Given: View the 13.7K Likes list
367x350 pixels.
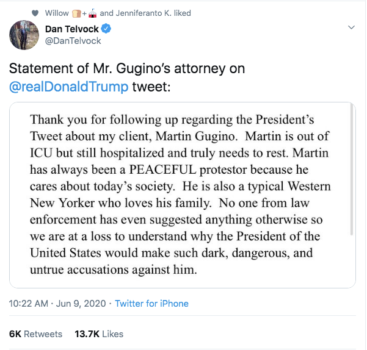Looking at the screenshot, I should point(98,334).
